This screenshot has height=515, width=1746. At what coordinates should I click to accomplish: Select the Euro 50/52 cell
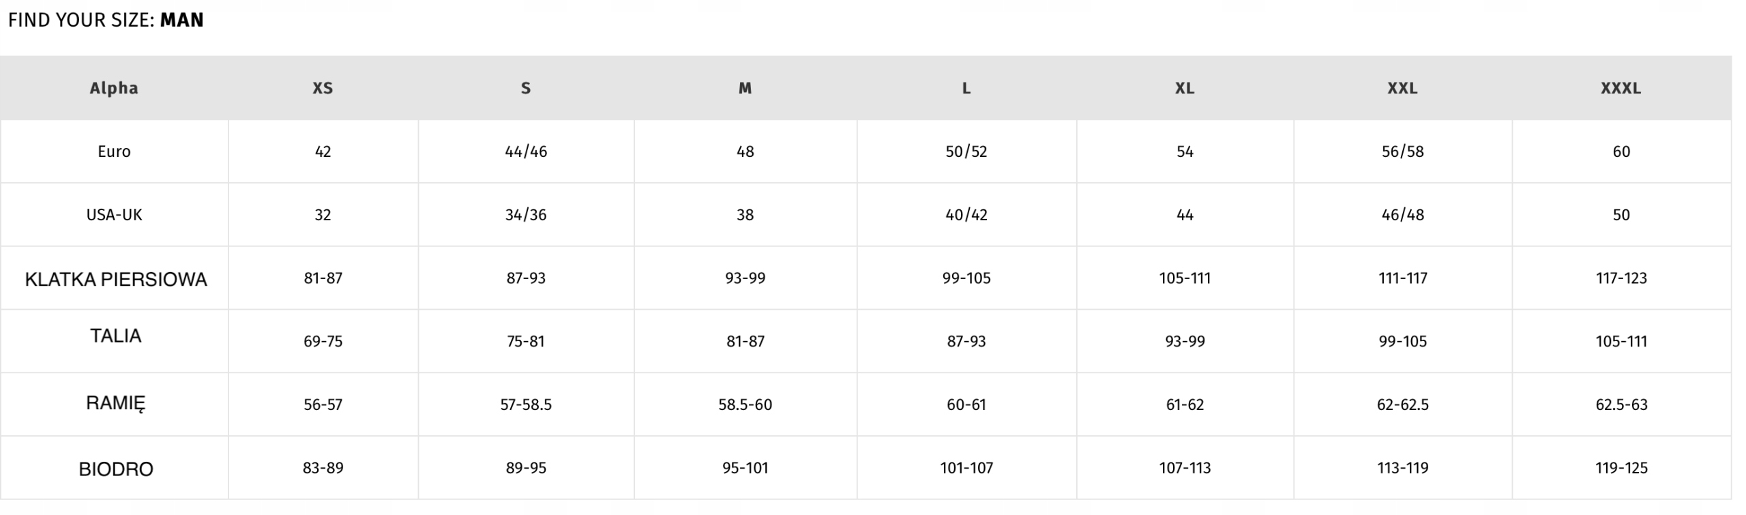coord(966,151)
